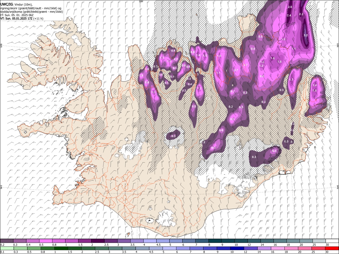Click the upper legend swatch starting at 0.2
Screen dimensions: 339x254
click(x=7, y=241)
